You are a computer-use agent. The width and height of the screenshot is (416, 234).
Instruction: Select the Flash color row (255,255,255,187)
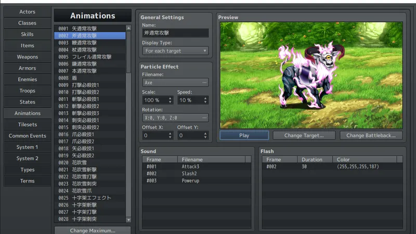point(332,167)
